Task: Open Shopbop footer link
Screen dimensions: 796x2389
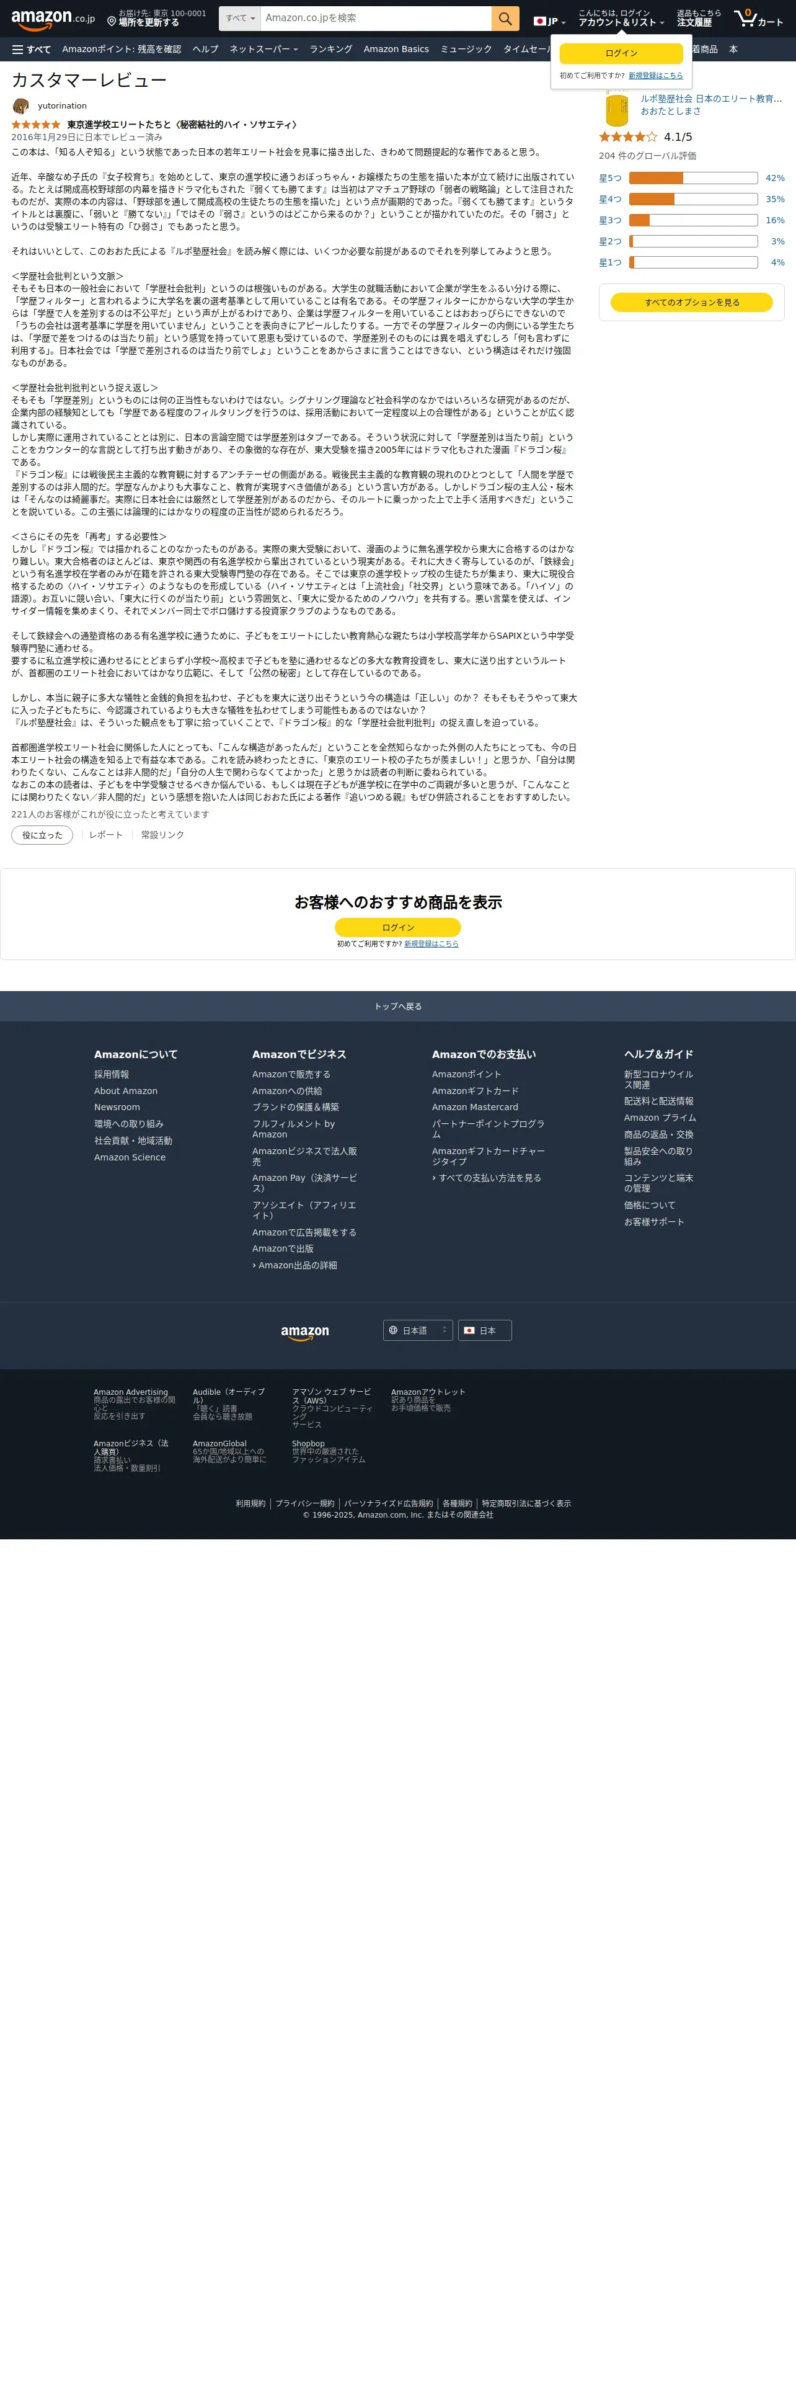Action: point(307,1444)
